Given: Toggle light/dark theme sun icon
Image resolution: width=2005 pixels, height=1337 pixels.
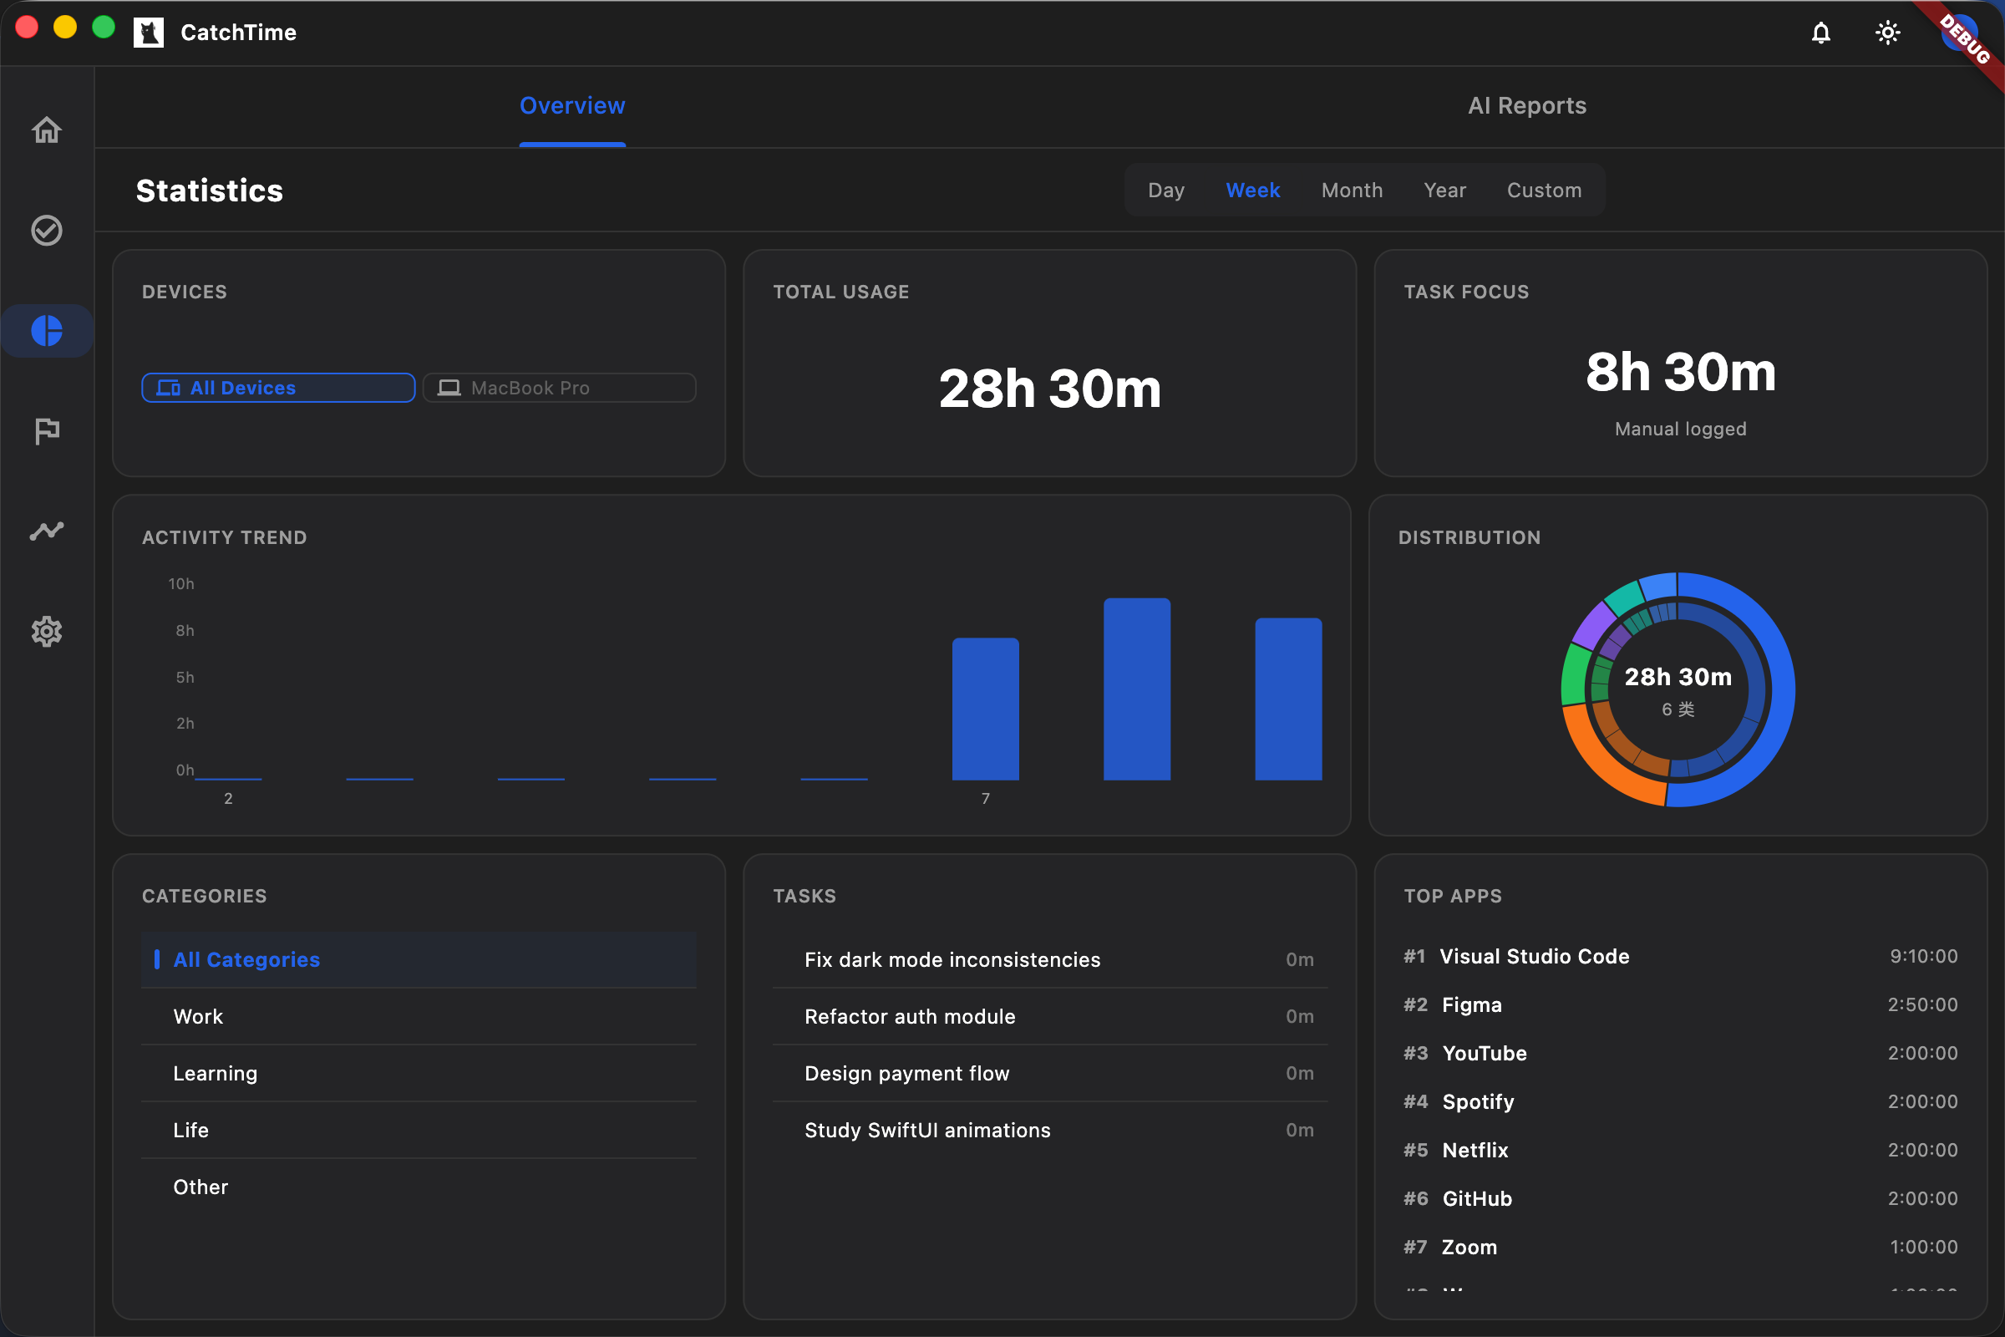Looking at the screenshot, I should [x=1887, y=33].
